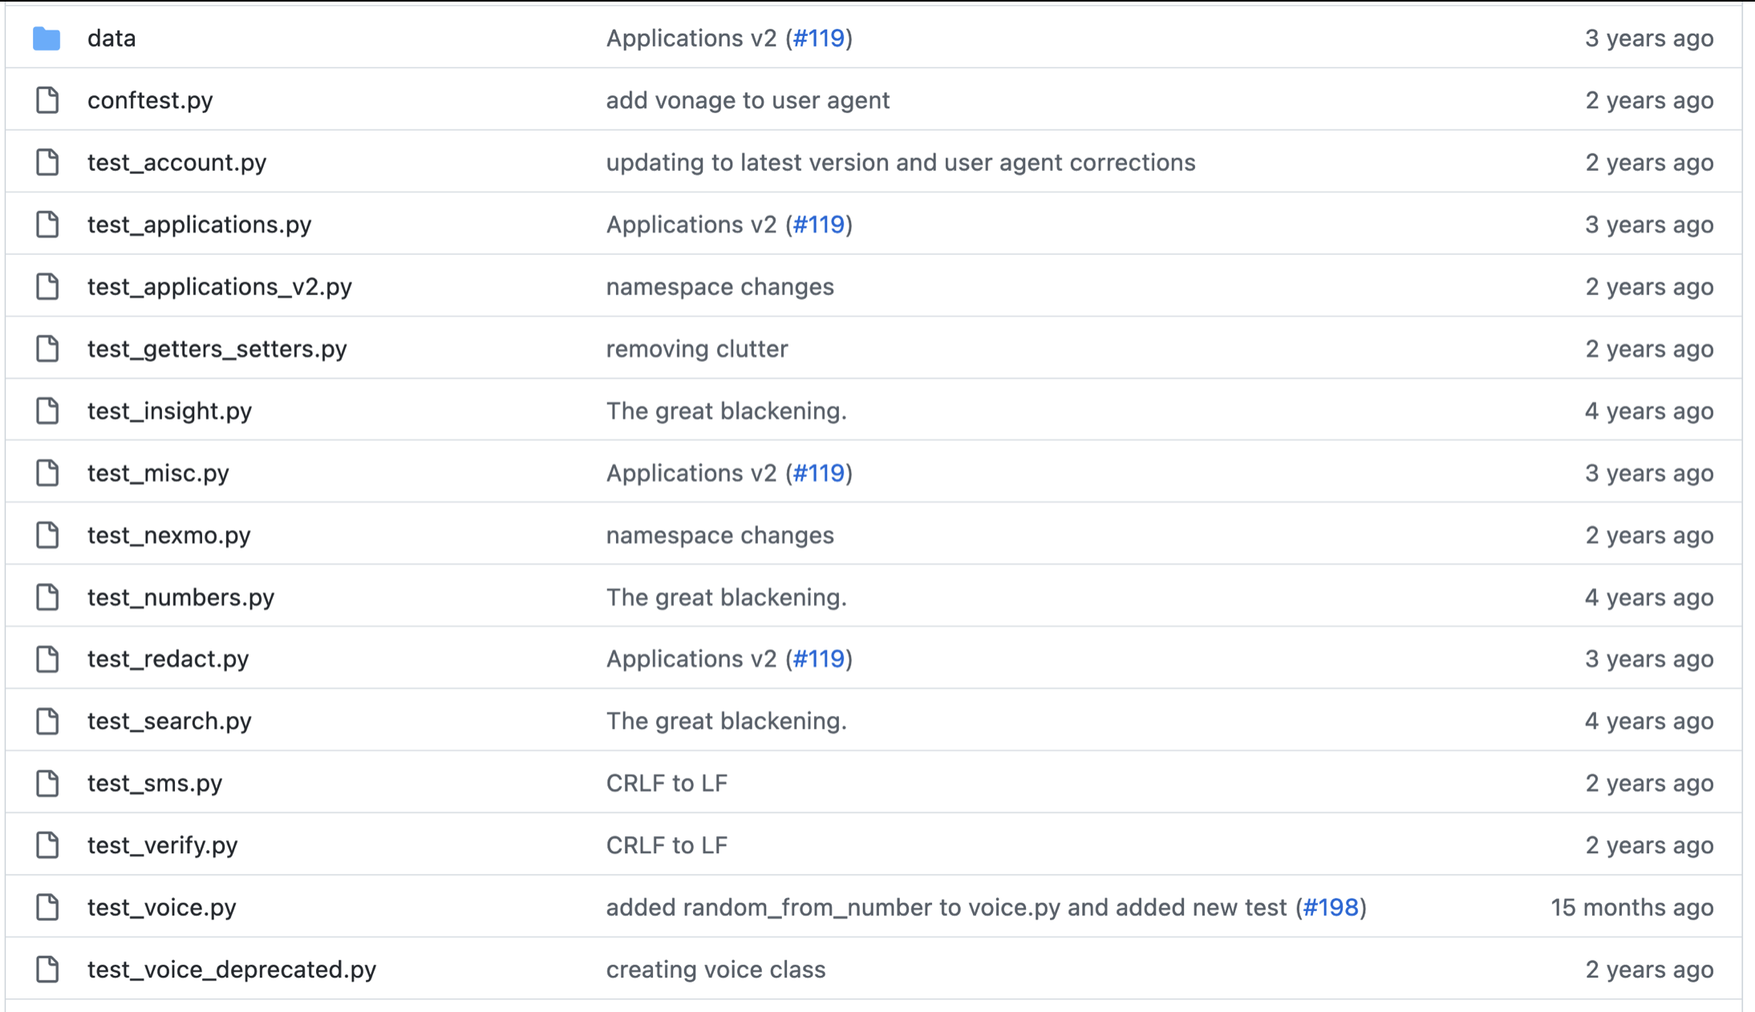Open test_voice.py file
Image resolution: width=1755 pixels, height=1012 pixels.
[161, 908]
